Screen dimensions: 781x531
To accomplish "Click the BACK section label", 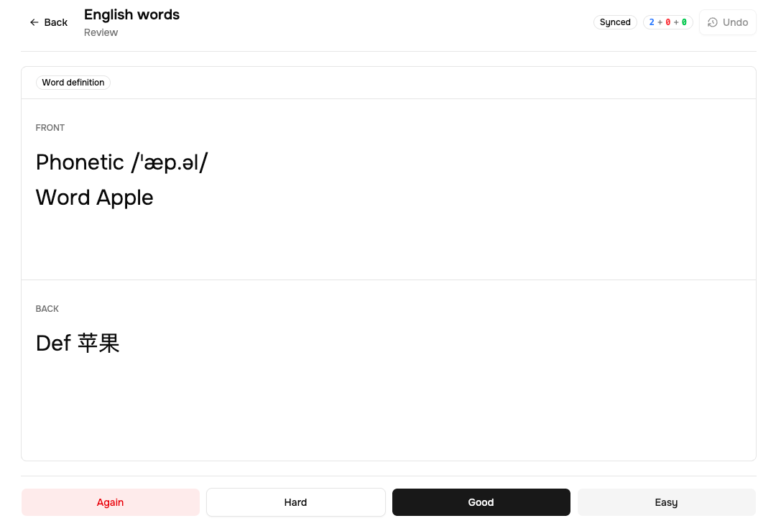I will pyautogui.click(x=47, y=309).
